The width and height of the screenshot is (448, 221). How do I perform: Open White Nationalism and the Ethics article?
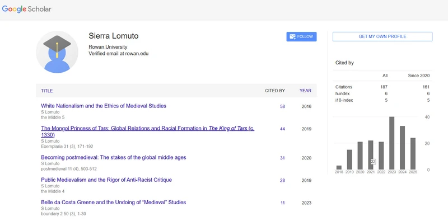pyautogui.click(x=104, y=106)
